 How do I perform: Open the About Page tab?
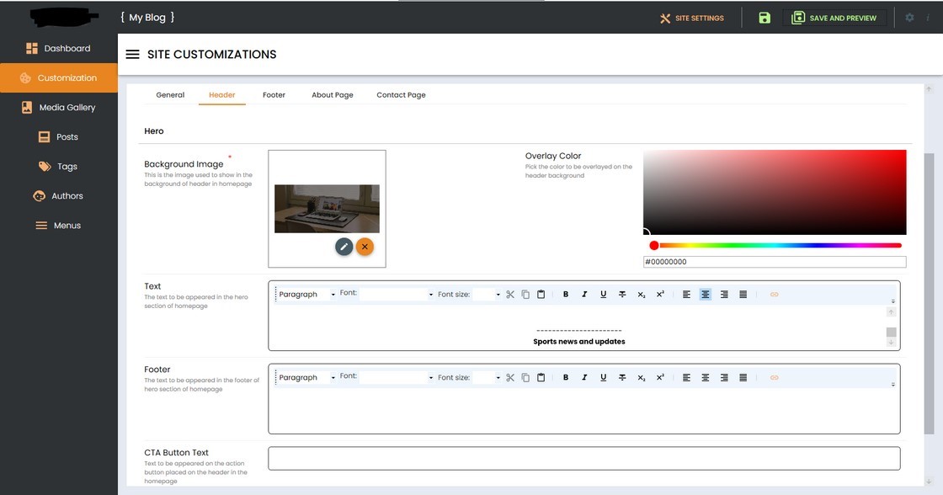tap(332, 95)
